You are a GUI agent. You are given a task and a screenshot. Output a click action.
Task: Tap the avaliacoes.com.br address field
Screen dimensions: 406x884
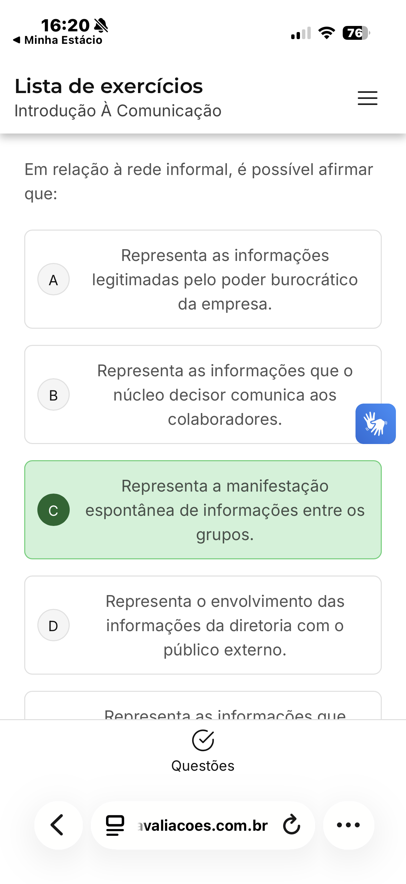203,825
